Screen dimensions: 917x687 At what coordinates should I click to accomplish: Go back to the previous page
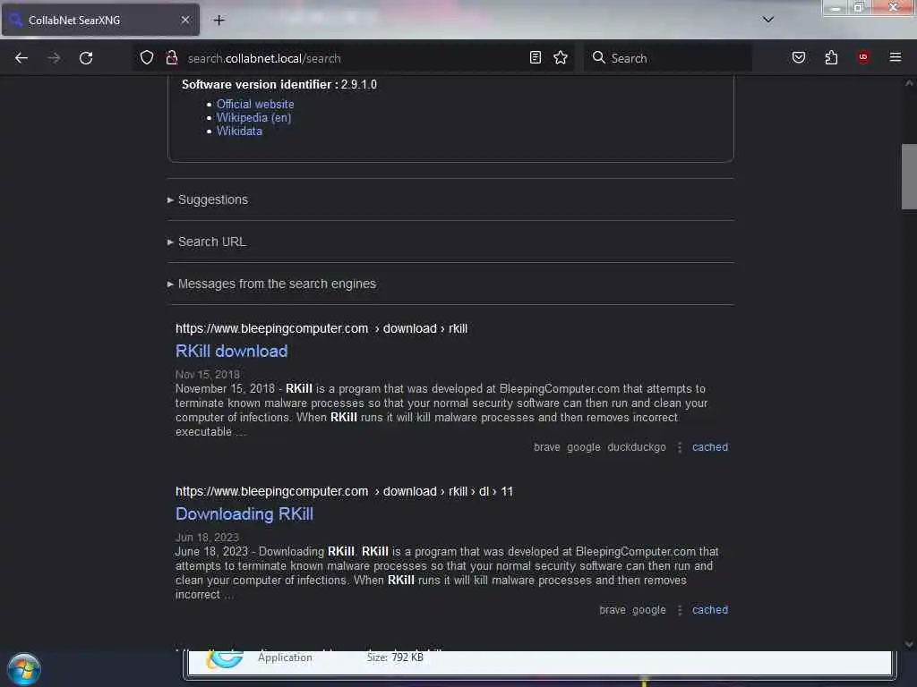point(21,58)
